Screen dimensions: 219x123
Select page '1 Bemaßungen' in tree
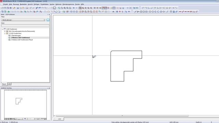click(16, 36)
